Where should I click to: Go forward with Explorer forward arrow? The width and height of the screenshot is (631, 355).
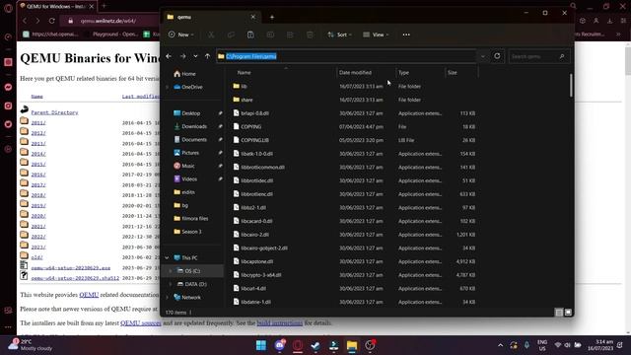[x=182, y=56]
